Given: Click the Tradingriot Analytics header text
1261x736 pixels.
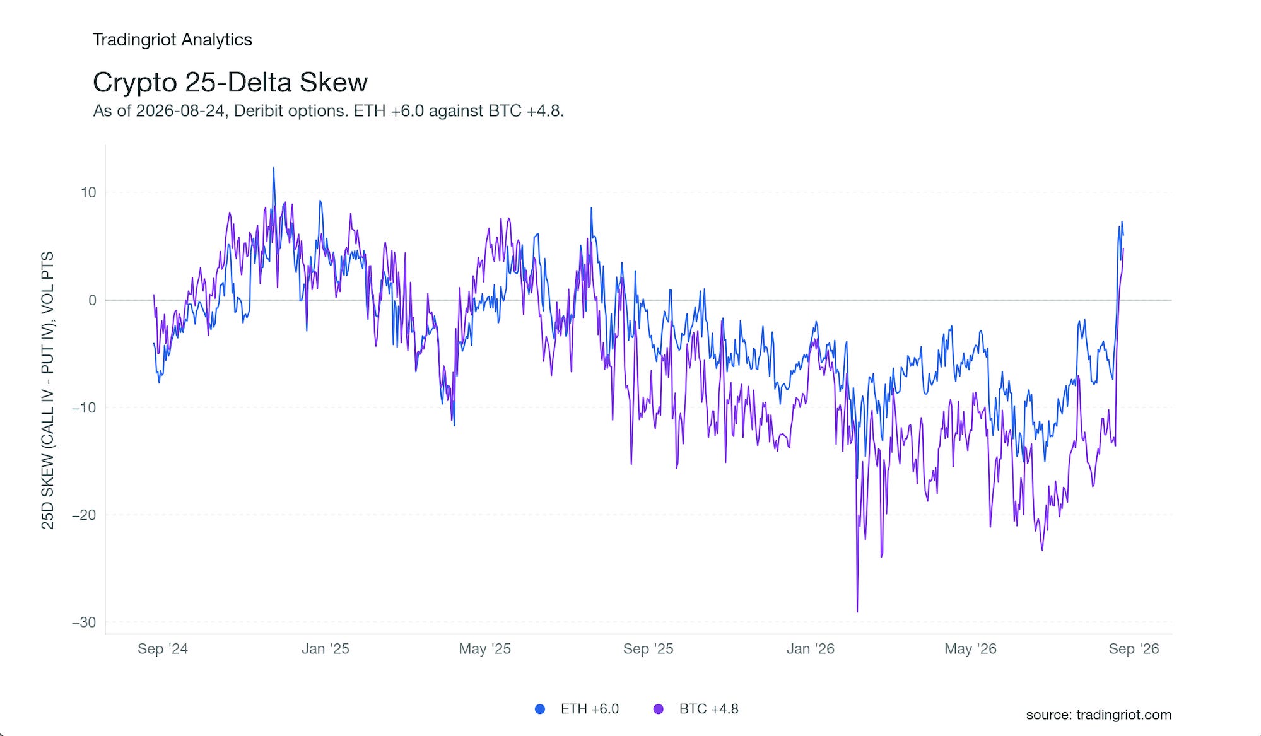Looking at the screenshot, I should 172,40.
